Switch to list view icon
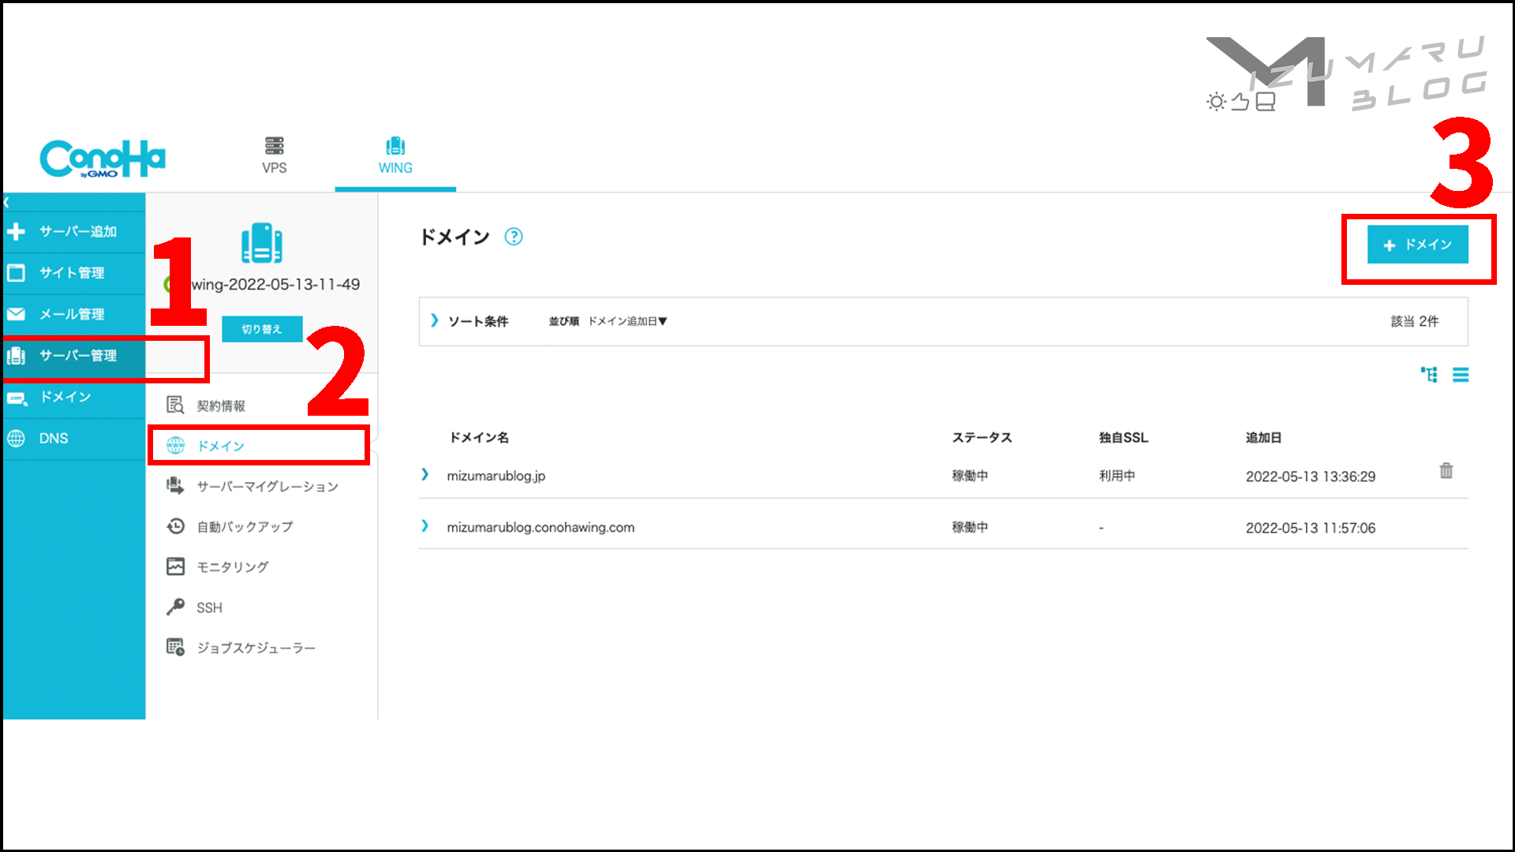1515x852 pixels. pos(1461,375)
